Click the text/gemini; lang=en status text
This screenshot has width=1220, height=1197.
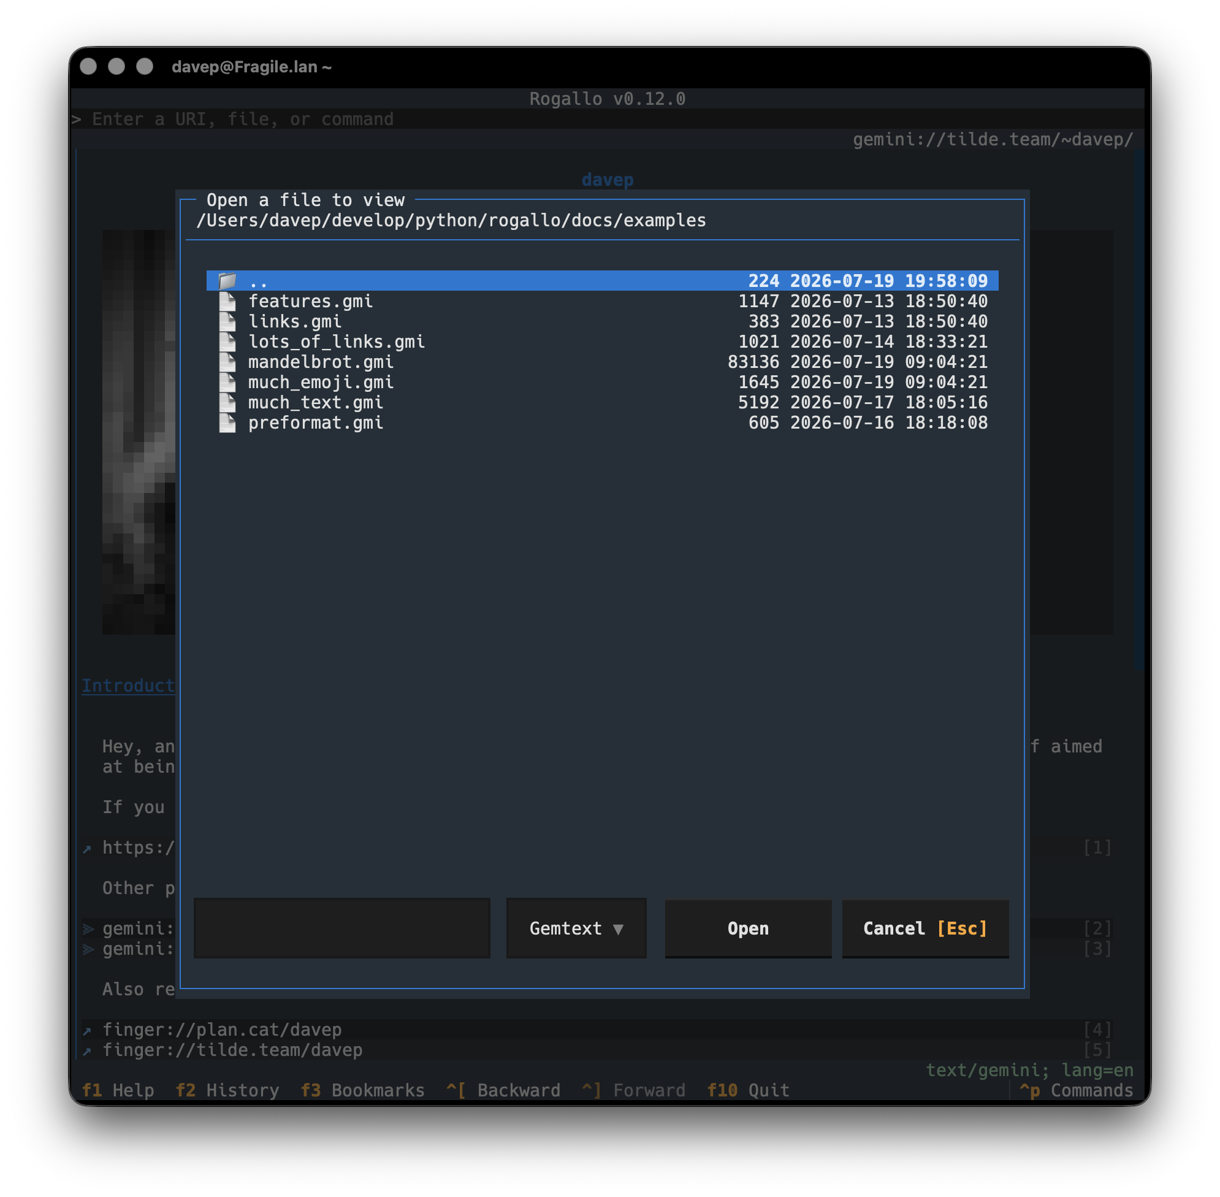click(x=1029, y=1070)
